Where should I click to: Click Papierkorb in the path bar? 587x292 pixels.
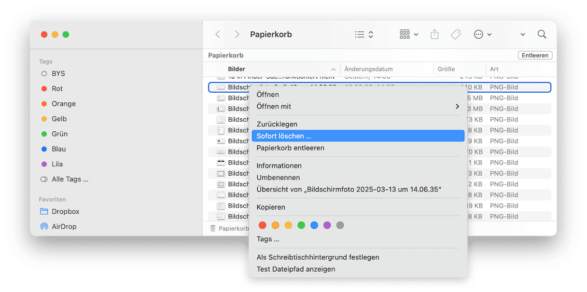[230, 228]
